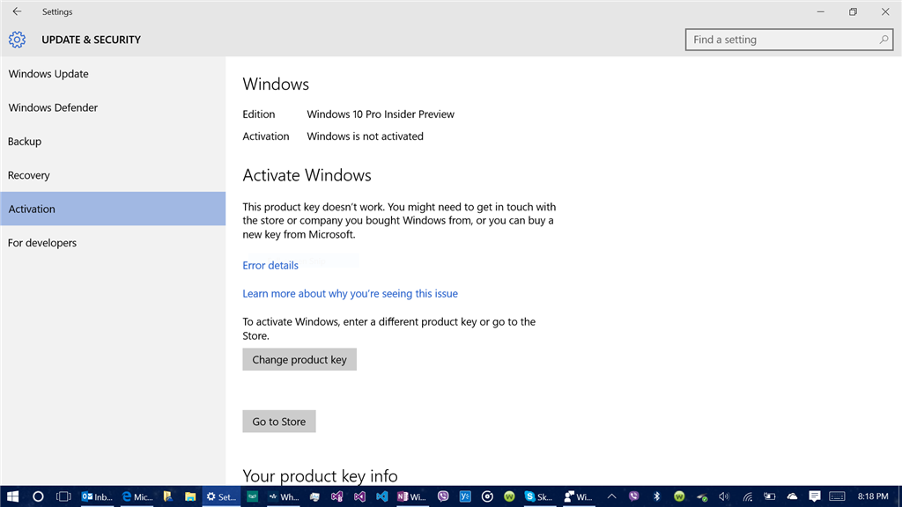Image resolution: width=902 pixels, height=507 pixels.
Task: Select Windows Defender in the sidebar
Action: point(113,107)
